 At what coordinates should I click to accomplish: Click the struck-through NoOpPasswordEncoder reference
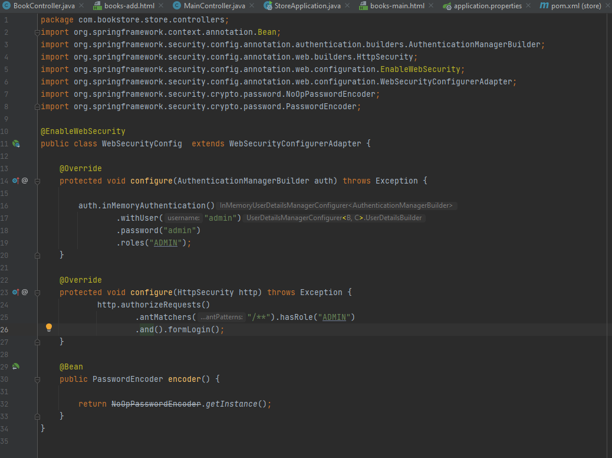[156, 404]
